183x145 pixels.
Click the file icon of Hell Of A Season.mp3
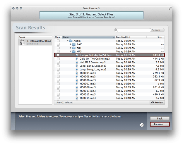tap(77, 62)
